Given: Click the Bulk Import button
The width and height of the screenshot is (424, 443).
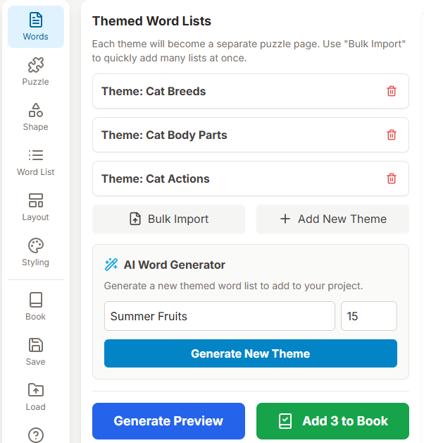Looking at the screenshot, I should 169,219.
